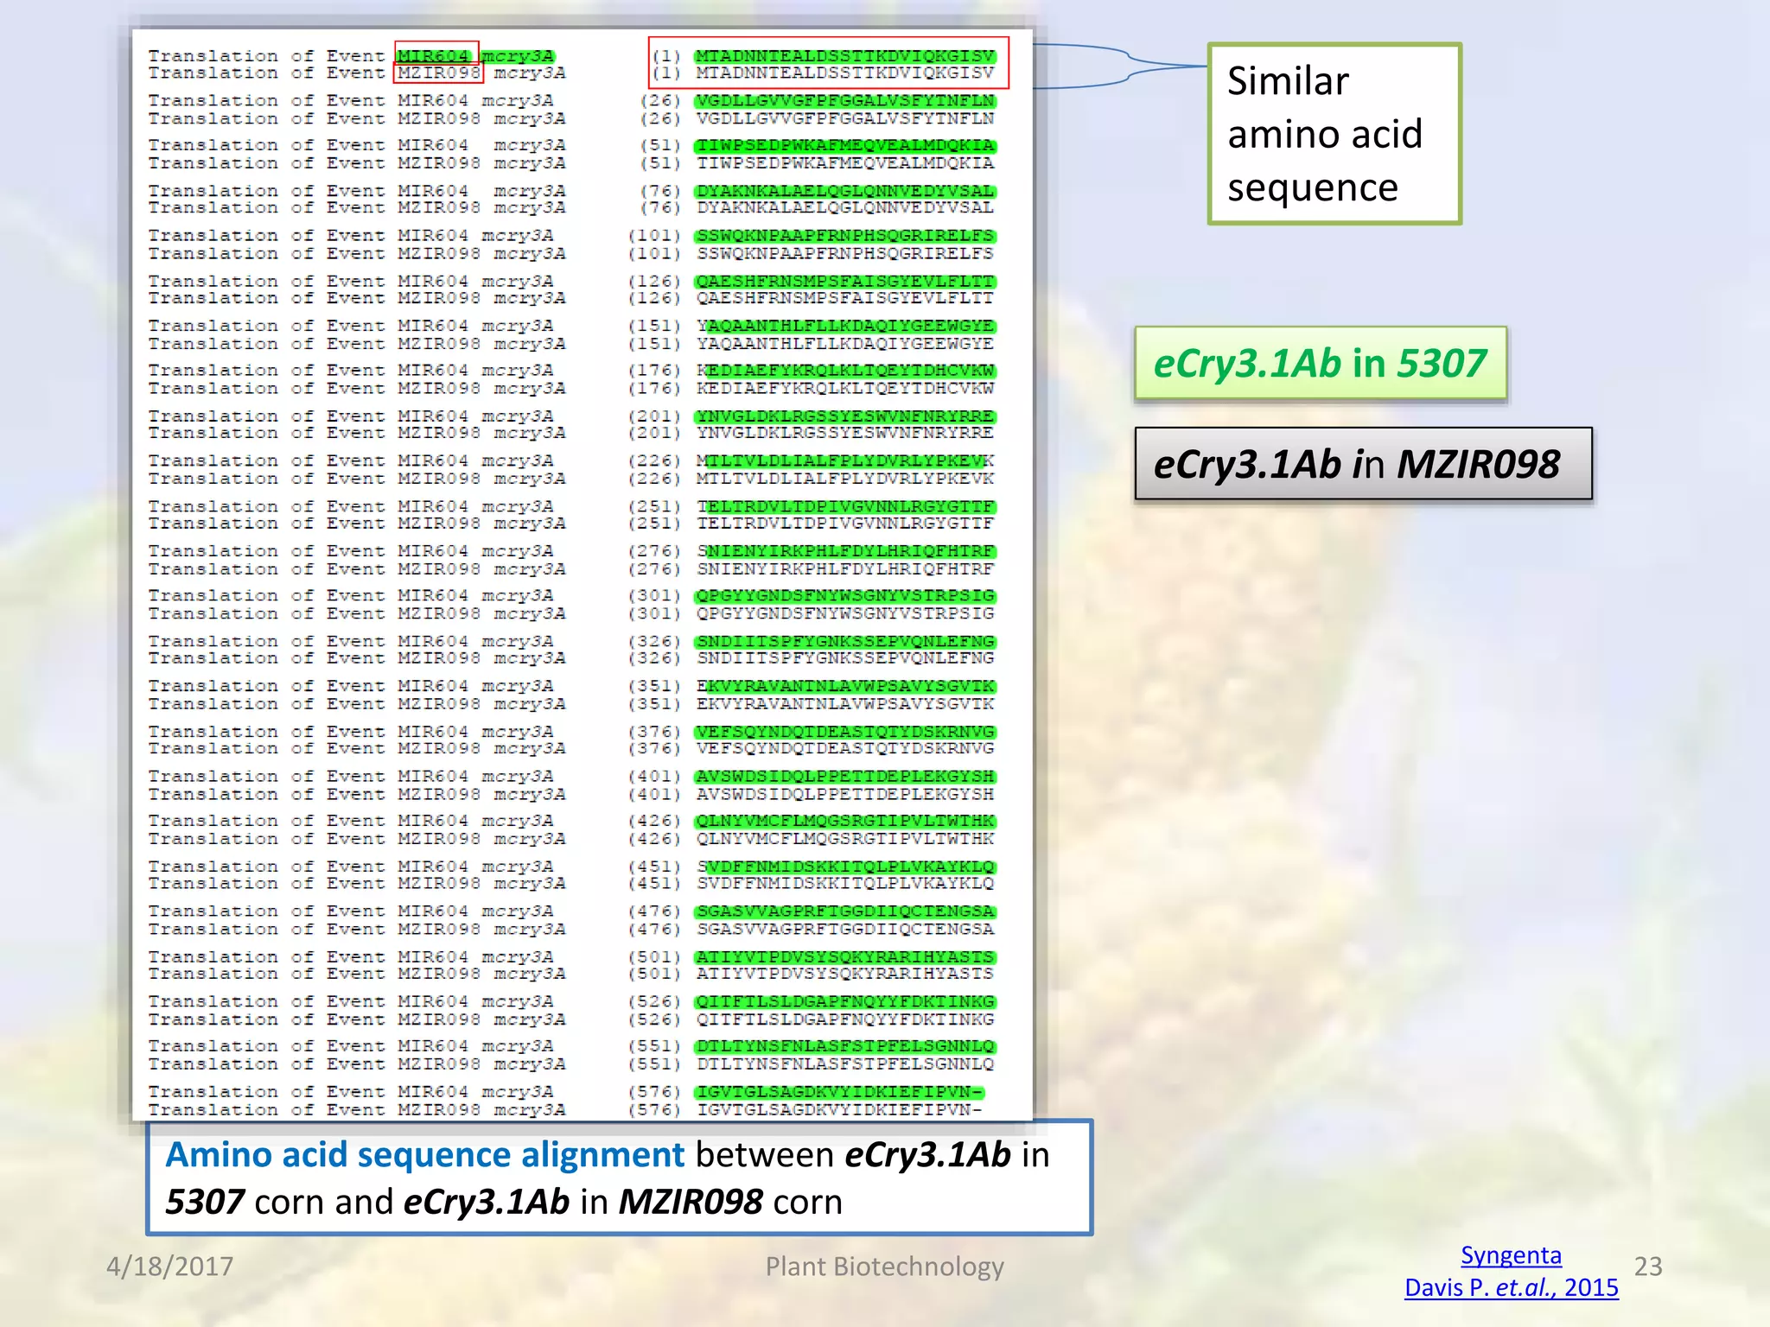1770x1327 pixels.
Task: Click the sequence alignment image
Action: [583, 575]
